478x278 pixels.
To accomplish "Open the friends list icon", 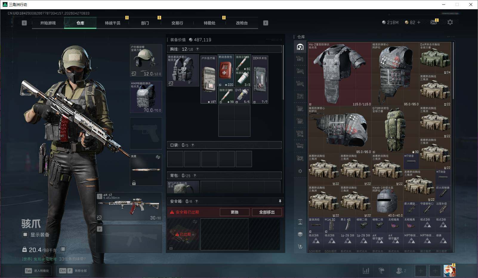I will pyautogui.click(x=401, y=271).
